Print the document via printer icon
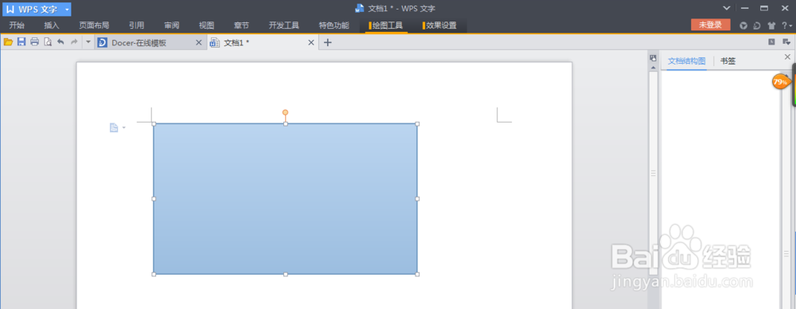796x309 pixels. [x=34, y=42]
